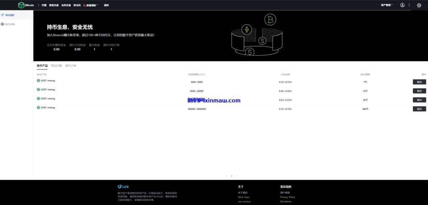Expand the 资管理财 dropdown menu
The width and height of the screenshot is (428, 205).
pos(92,5)
